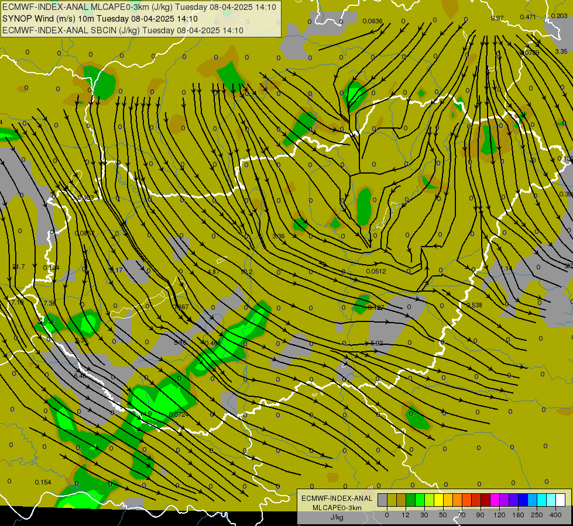Click the map value '0.203'
The image size is (573, 526).
tap(559, 16)
